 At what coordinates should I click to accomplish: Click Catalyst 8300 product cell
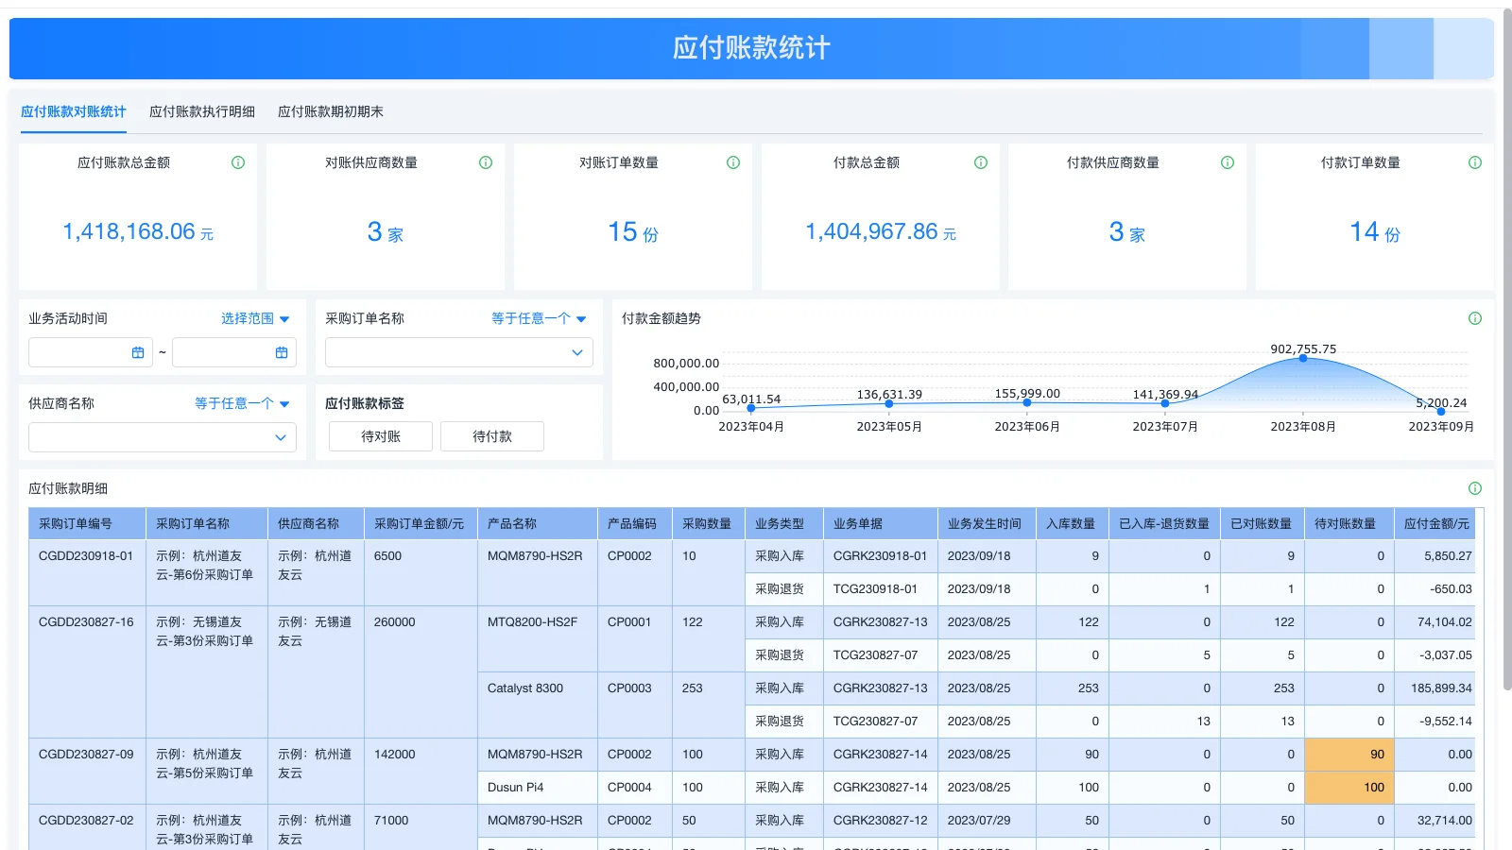538,705
